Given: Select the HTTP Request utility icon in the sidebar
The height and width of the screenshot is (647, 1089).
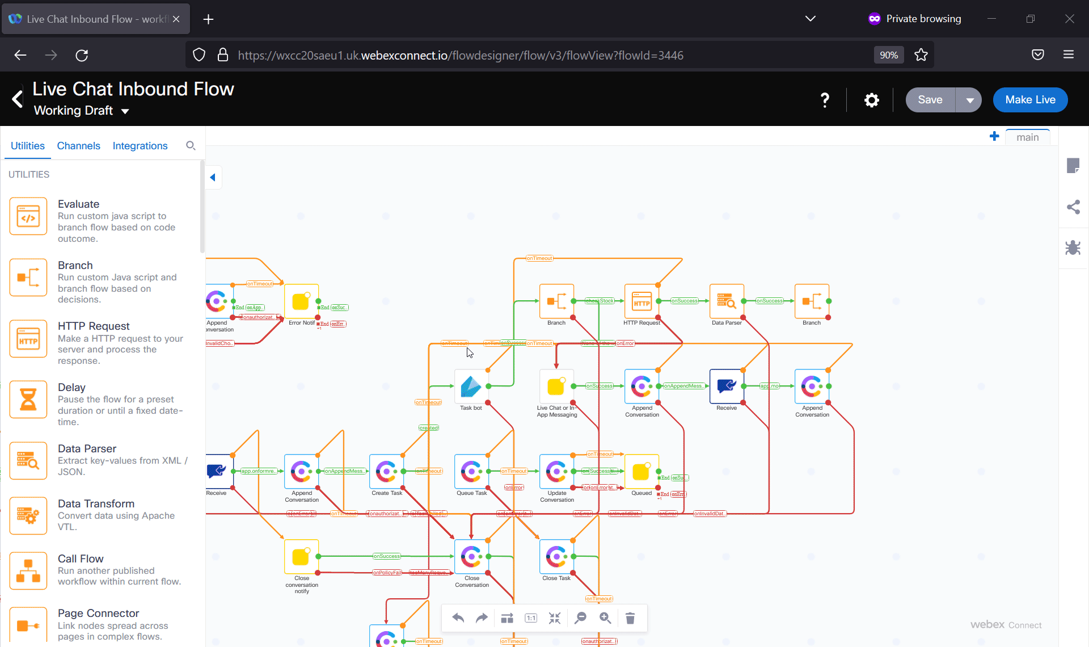Looking at the screenshot, I should (x=28, y=339).
